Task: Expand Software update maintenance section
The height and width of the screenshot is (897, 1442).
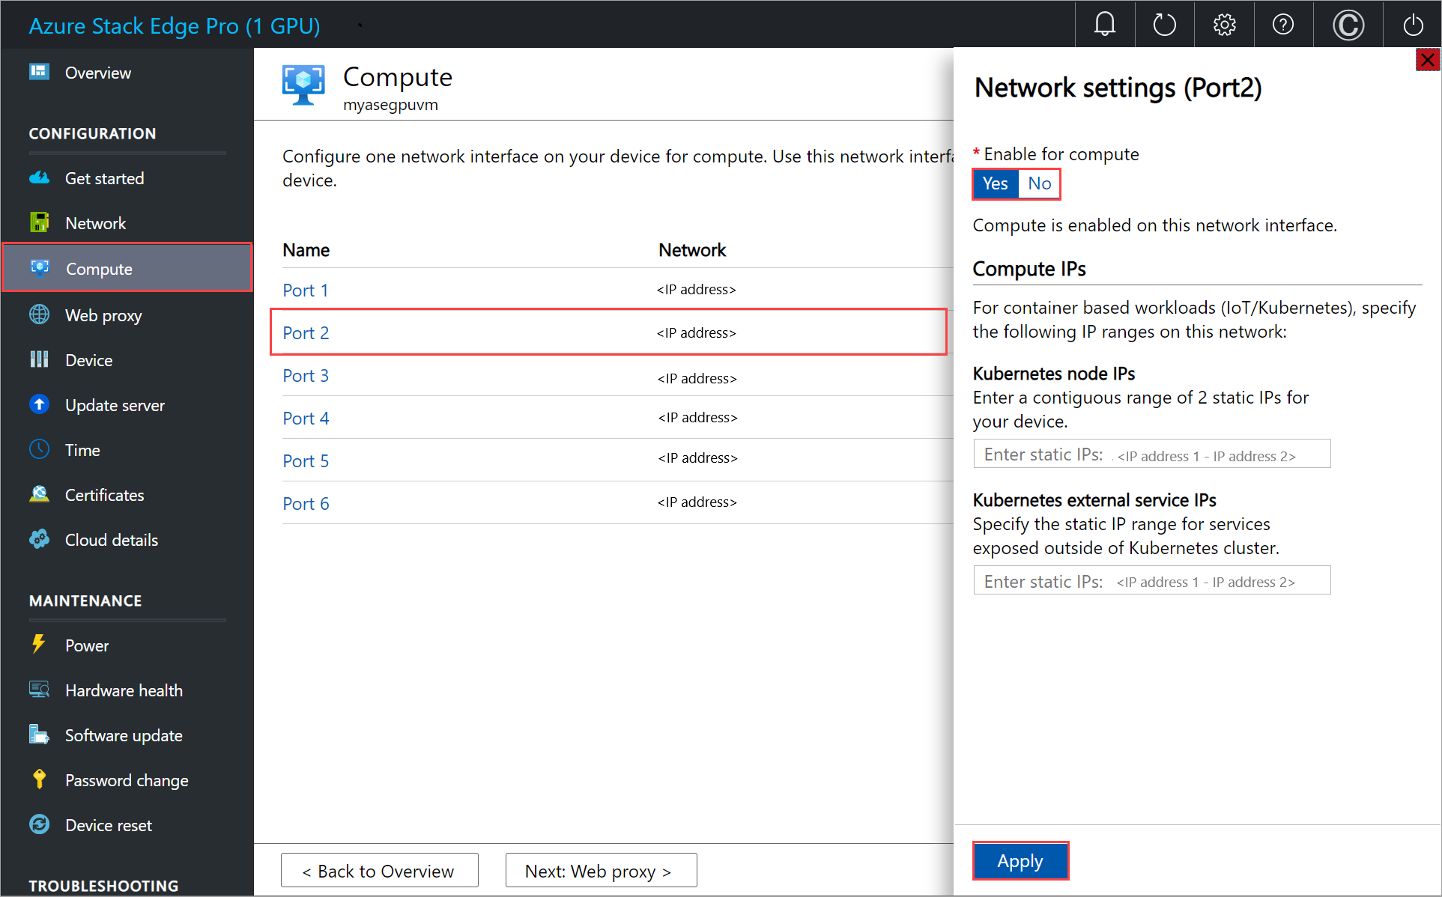Action: [125, 735]
